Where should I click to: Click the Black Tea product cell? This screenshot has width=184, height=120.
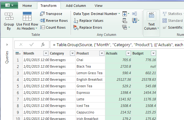pos(90,66)
